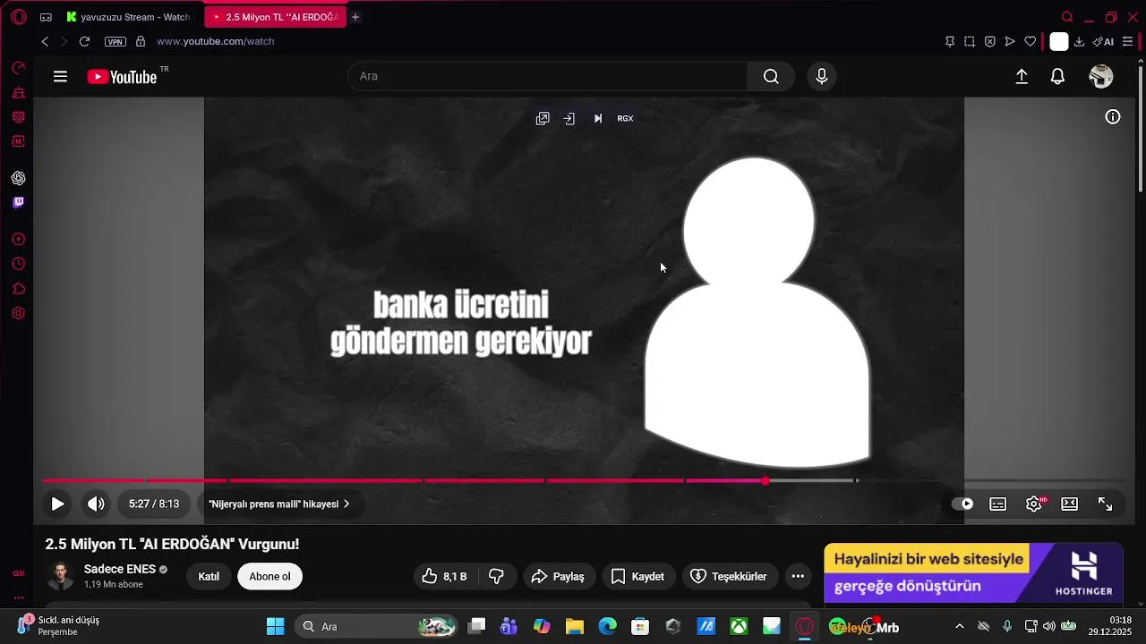Open Opera AI assistant button
The height and width of the screenshot is (644, 1146).
[1103, 41]
